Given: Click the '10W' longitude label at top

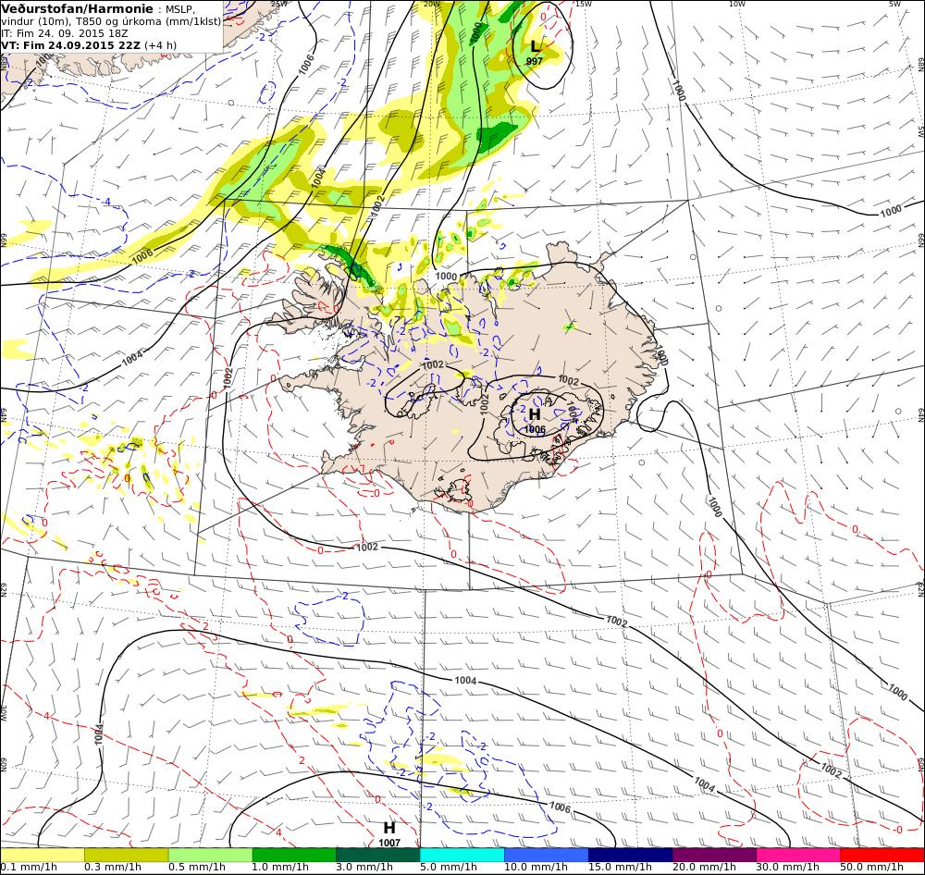Looking at the screenshot, I should point(737,4).
